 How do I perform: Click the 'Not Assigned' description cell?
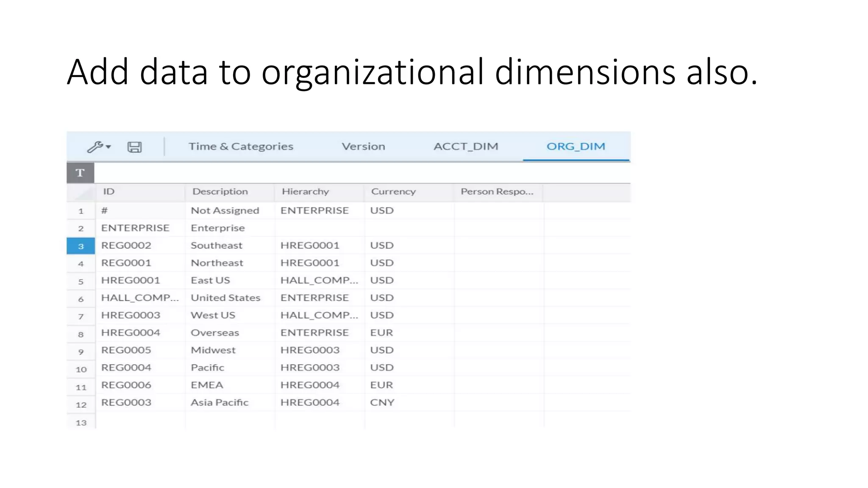(x=230, y=211)
